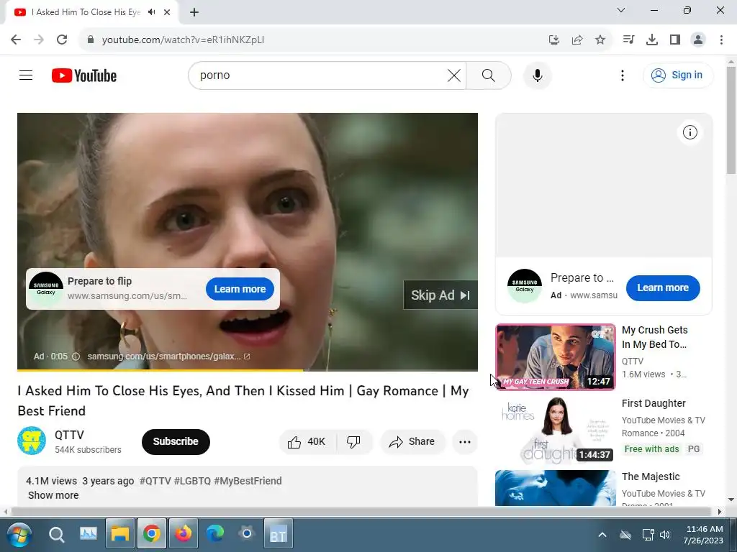Open samsung.com link in ad footer
Image resolution: width=737 pixels, height=552 pixels.
(168, 356)
